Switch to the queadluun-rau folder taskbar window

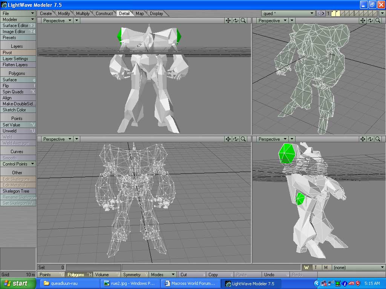click(70, 283)
